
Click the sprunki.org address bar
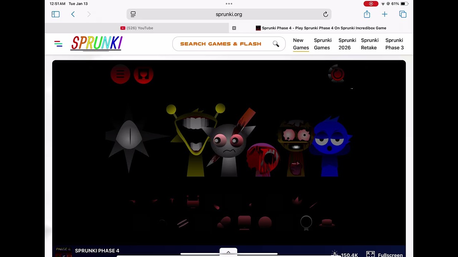click(229, 14)
